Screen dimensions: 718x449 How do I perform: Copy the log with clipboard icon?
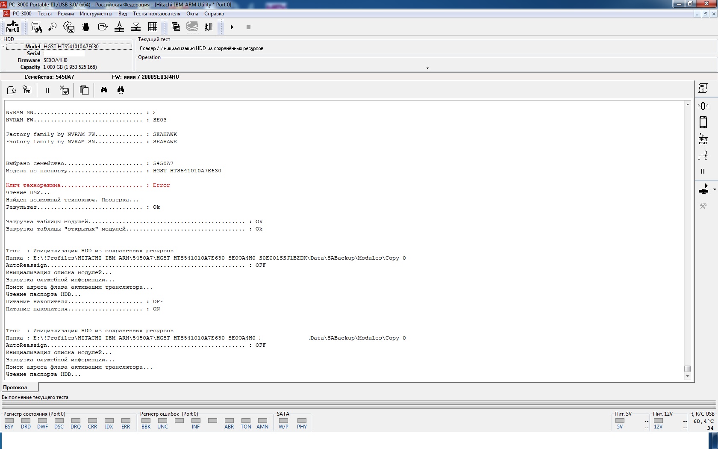[x=84, y=90]
